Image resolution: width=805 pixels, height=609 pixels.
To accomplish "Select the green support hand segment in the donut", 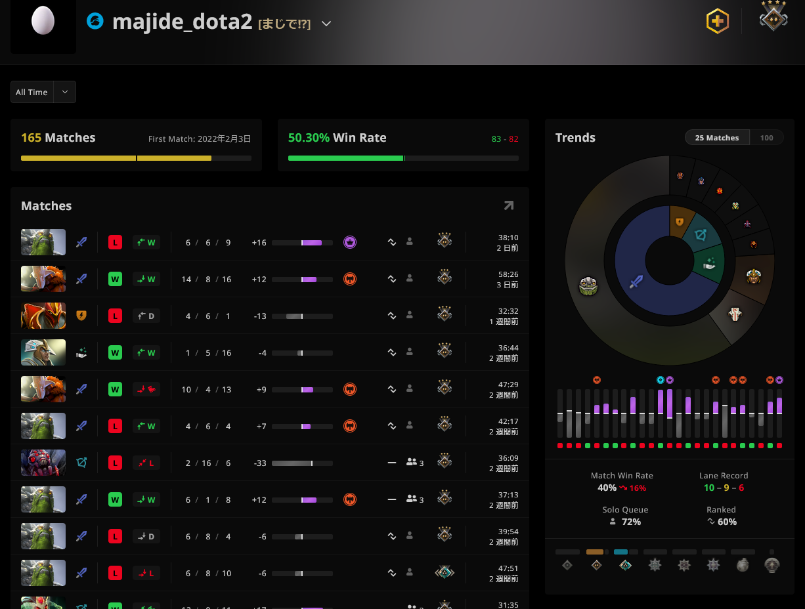I will pos(709,264).
